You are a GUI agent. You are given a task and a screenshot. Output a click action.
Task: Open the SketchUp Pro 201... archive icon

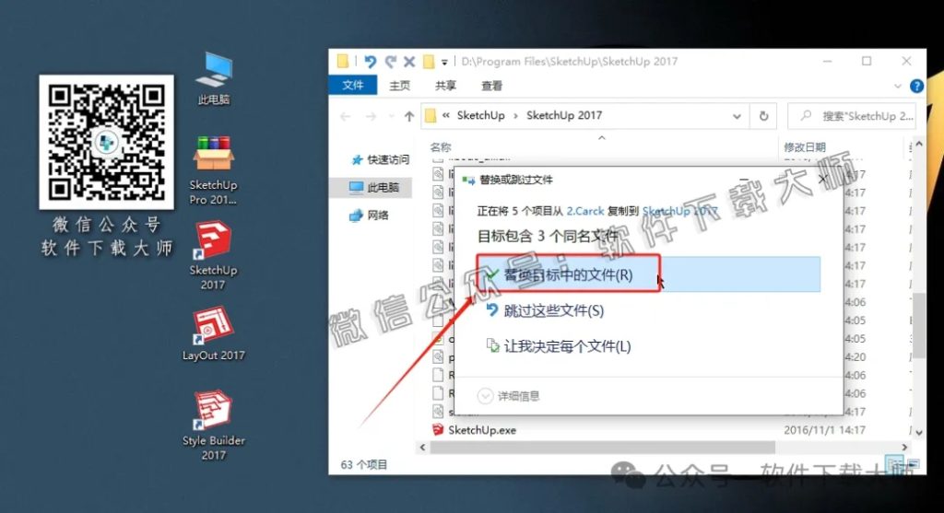click(213, 170)
